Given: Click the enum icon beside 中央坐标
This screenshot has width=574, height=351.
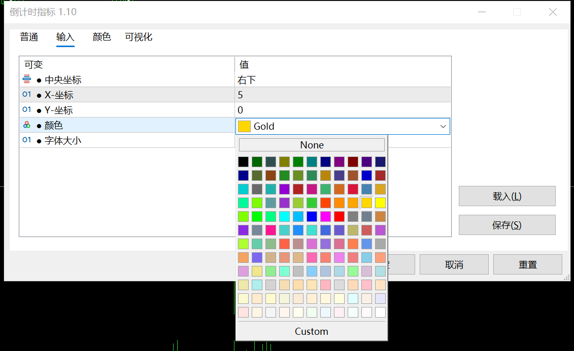Looking at the screenshot, I should click(27, 79).
